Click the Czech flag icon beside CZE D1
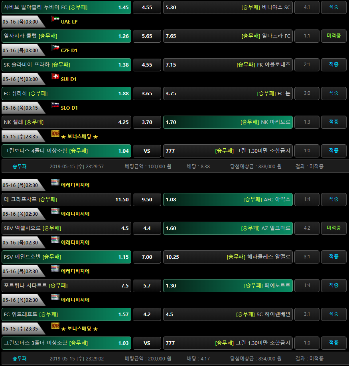This screenshot has width=349, height=366. click(55, 48)
